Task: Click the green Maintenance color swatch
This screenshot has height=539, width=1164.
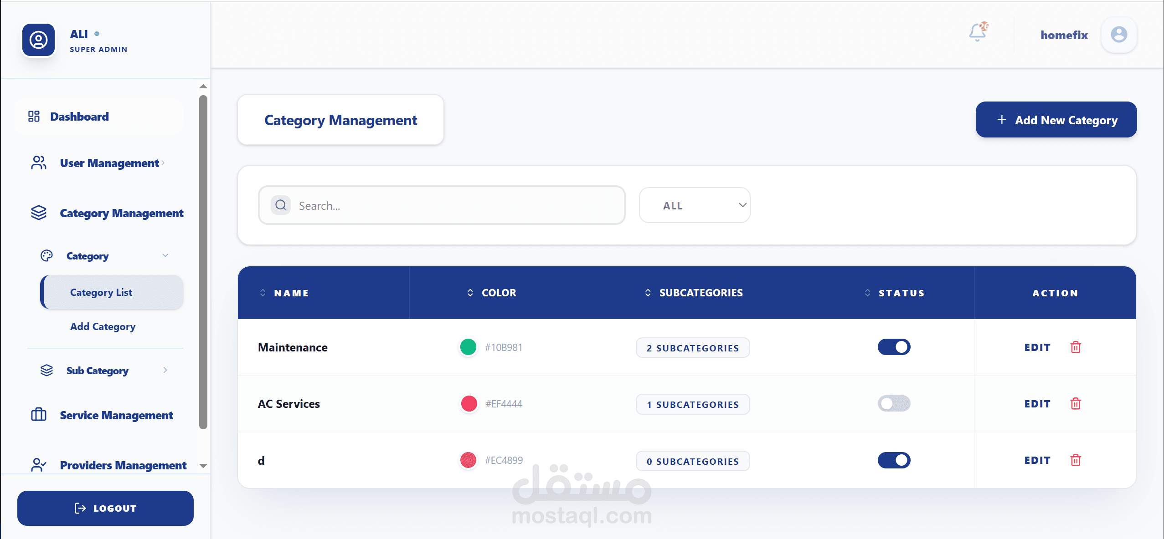Action: pos(468,347)
